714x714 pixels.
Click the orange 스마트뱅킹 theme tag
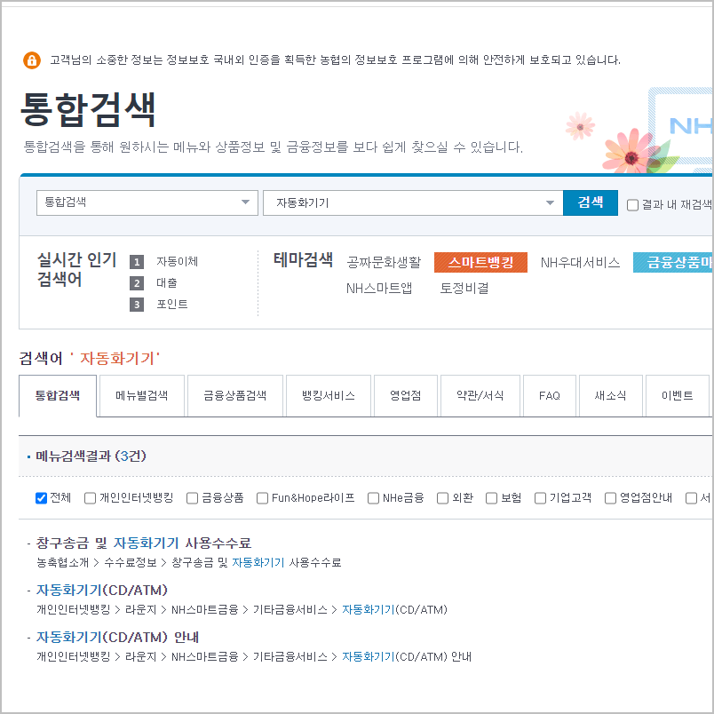click(480, 262)
